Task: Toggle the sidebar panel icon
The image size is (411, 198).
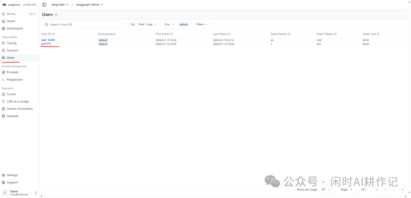Action: coord(44,5)
